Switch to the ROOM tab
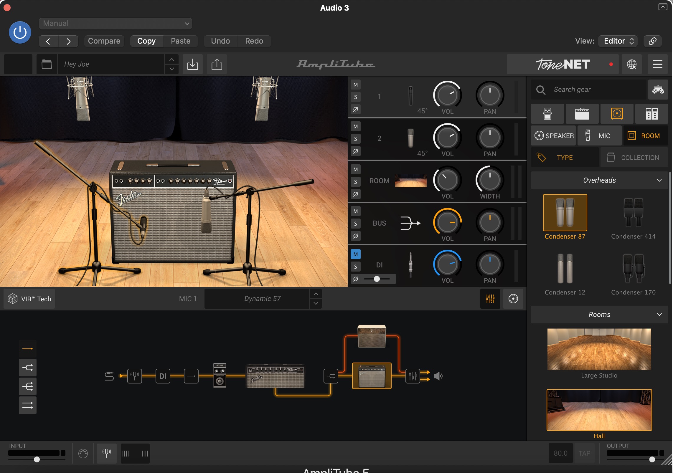The height and width of the screenshot is (473, 673). [x=646, y=136]
